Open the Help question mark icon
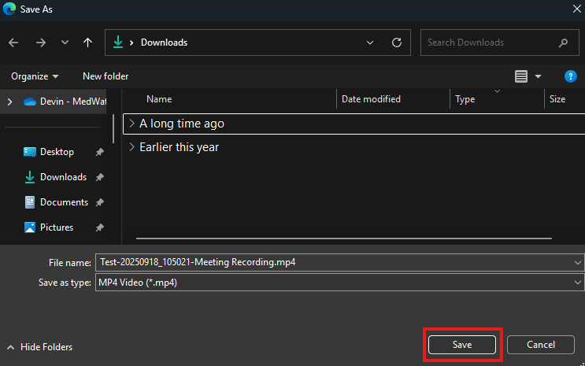The width and height of the screenshot is (585, 366). click(x=571, y=76)
